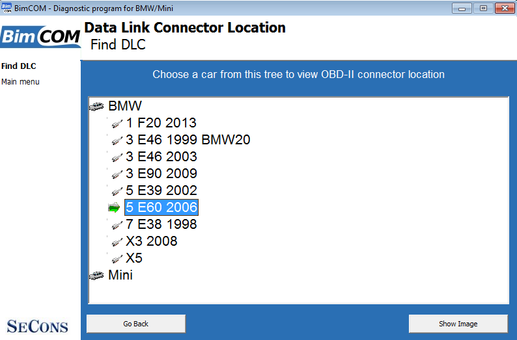Click the Mini car icon in tree
This screenshot has height=340, width=517.
point(96,276)
